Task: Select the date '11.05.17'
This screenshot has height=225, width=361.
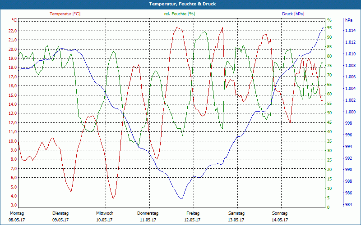Action: point(148,220)
